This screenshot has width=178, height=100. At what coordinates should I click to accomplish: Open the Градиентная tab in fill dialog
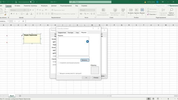point(62,33)
